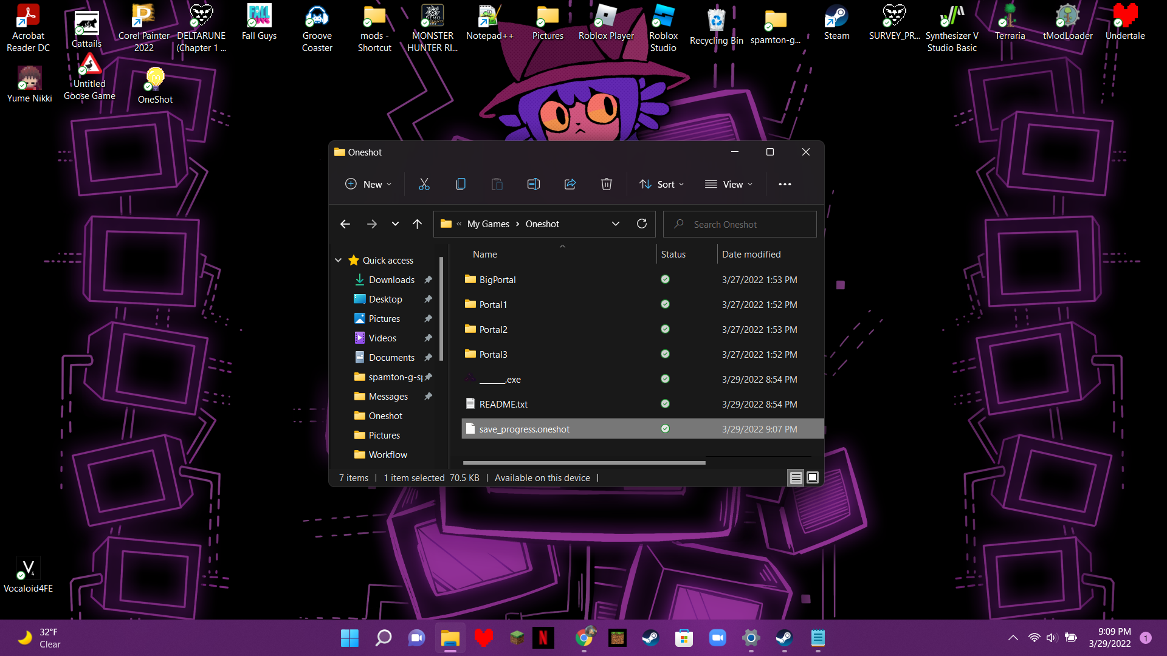Click the Share icon in toolbar
Image resolution: width=1167 pixels, height=656 pixels.
(570, 184)
